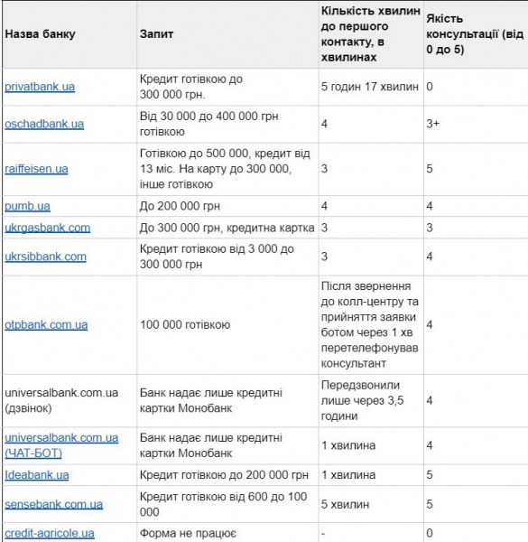The image size is (528, 542).
Task: Click the Ideabank.ua link
Action: 37,475
